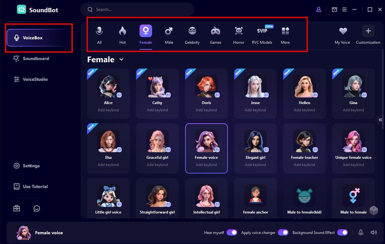Open the feedback chat bubble icon
The width and height of the screenshot is (385, 244).
[x=37, y=208]
